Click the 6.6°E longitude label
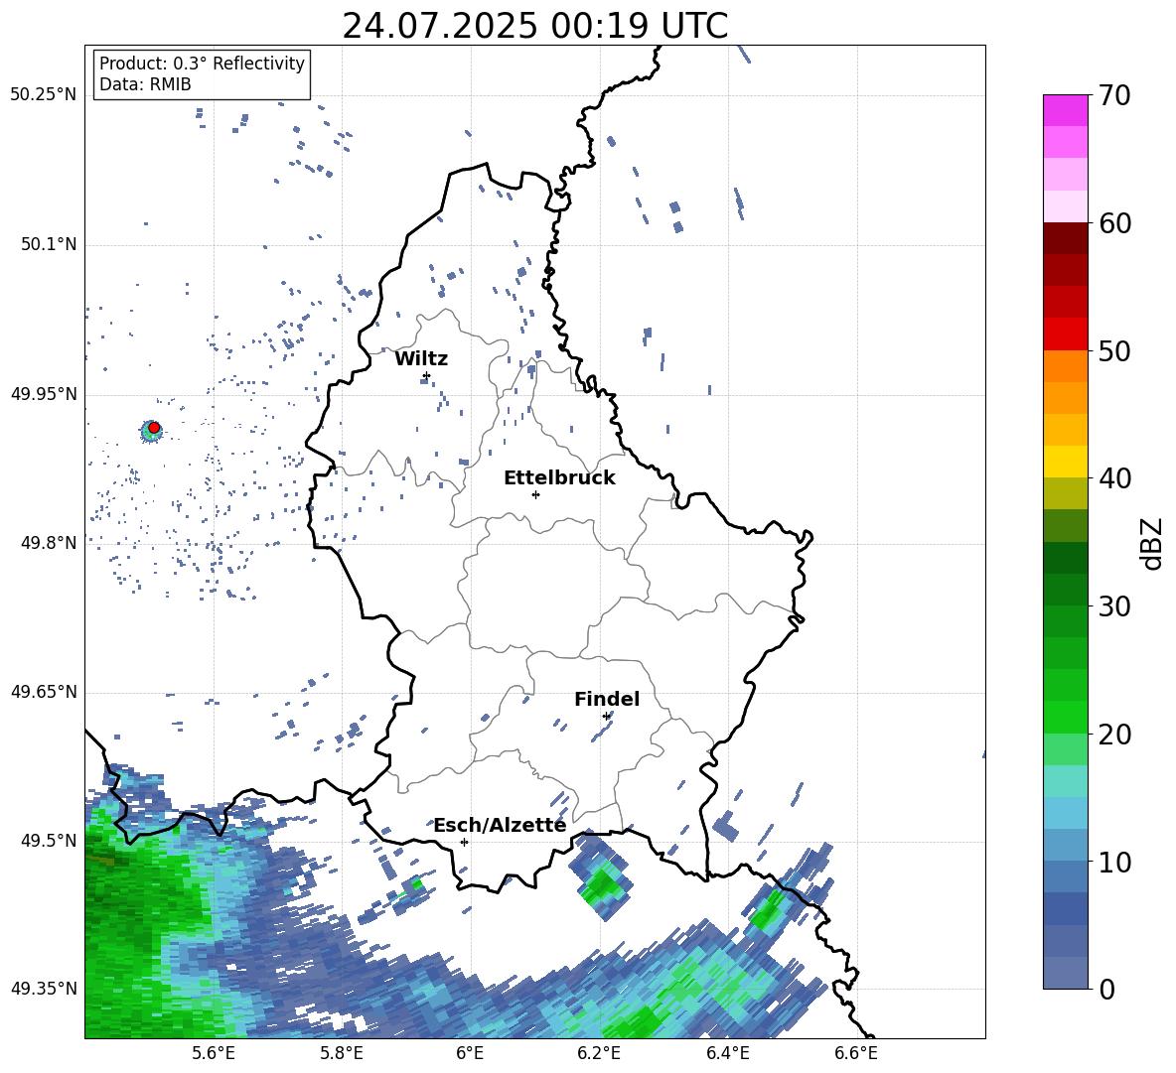Screen dimensions: 1176x1073 pyautogui.click(x=856, y=1053)
